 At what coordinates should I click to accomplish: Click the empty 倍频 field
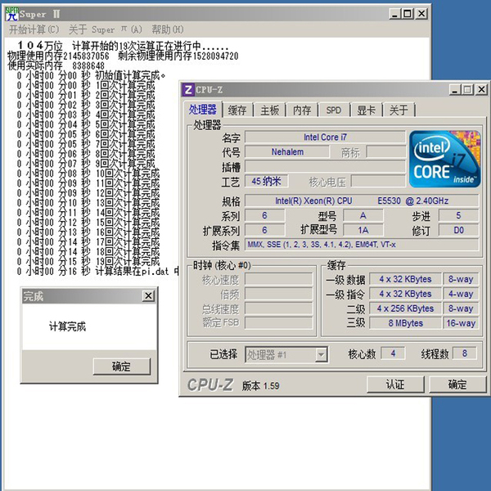[279, 294]
